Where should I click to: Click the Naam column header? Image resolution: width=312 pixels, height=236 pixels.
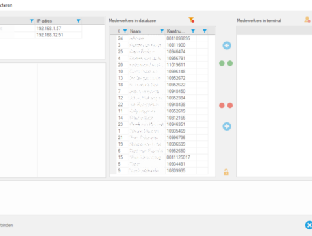coord(136,31)
